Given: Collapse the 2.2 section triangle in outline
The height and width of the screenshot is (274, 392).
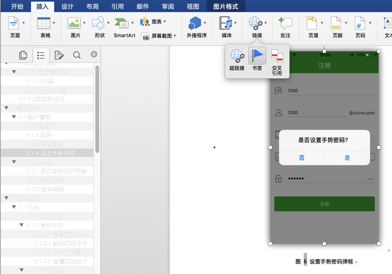Looking at the screenshot, I should [x=14, y=162].
